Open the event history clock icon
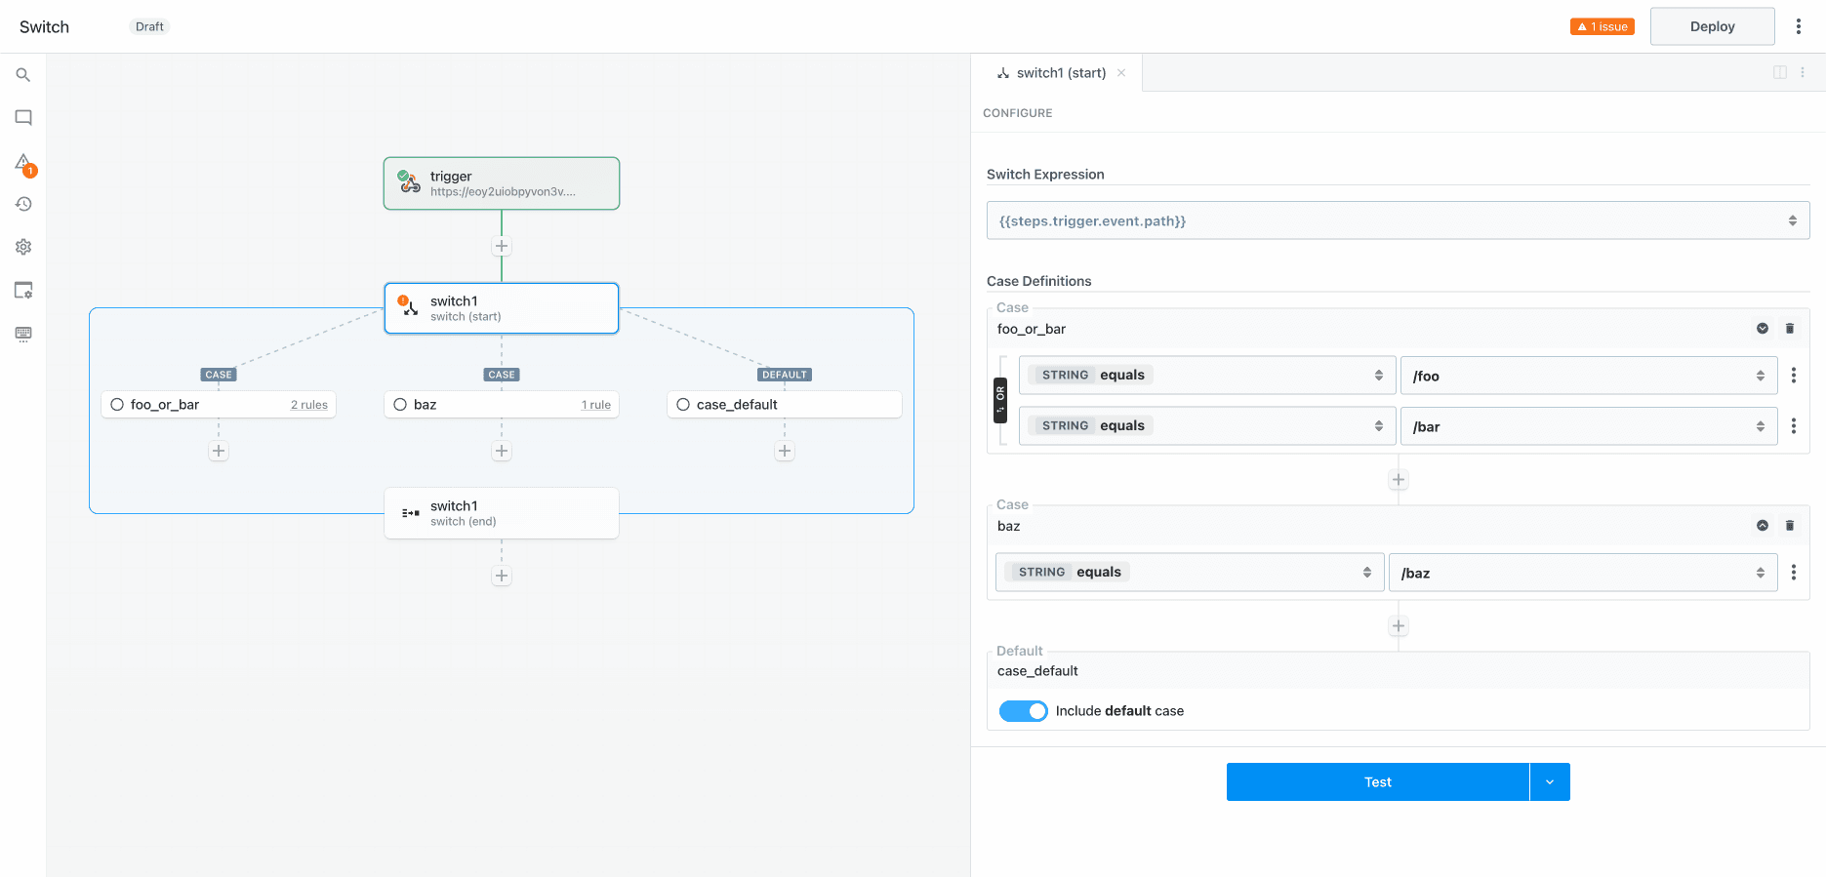 pos(23,204)
